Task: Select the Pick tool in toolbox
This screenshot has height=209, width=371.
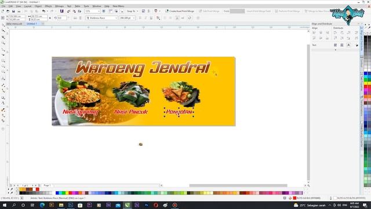Action: pos(3,25)
